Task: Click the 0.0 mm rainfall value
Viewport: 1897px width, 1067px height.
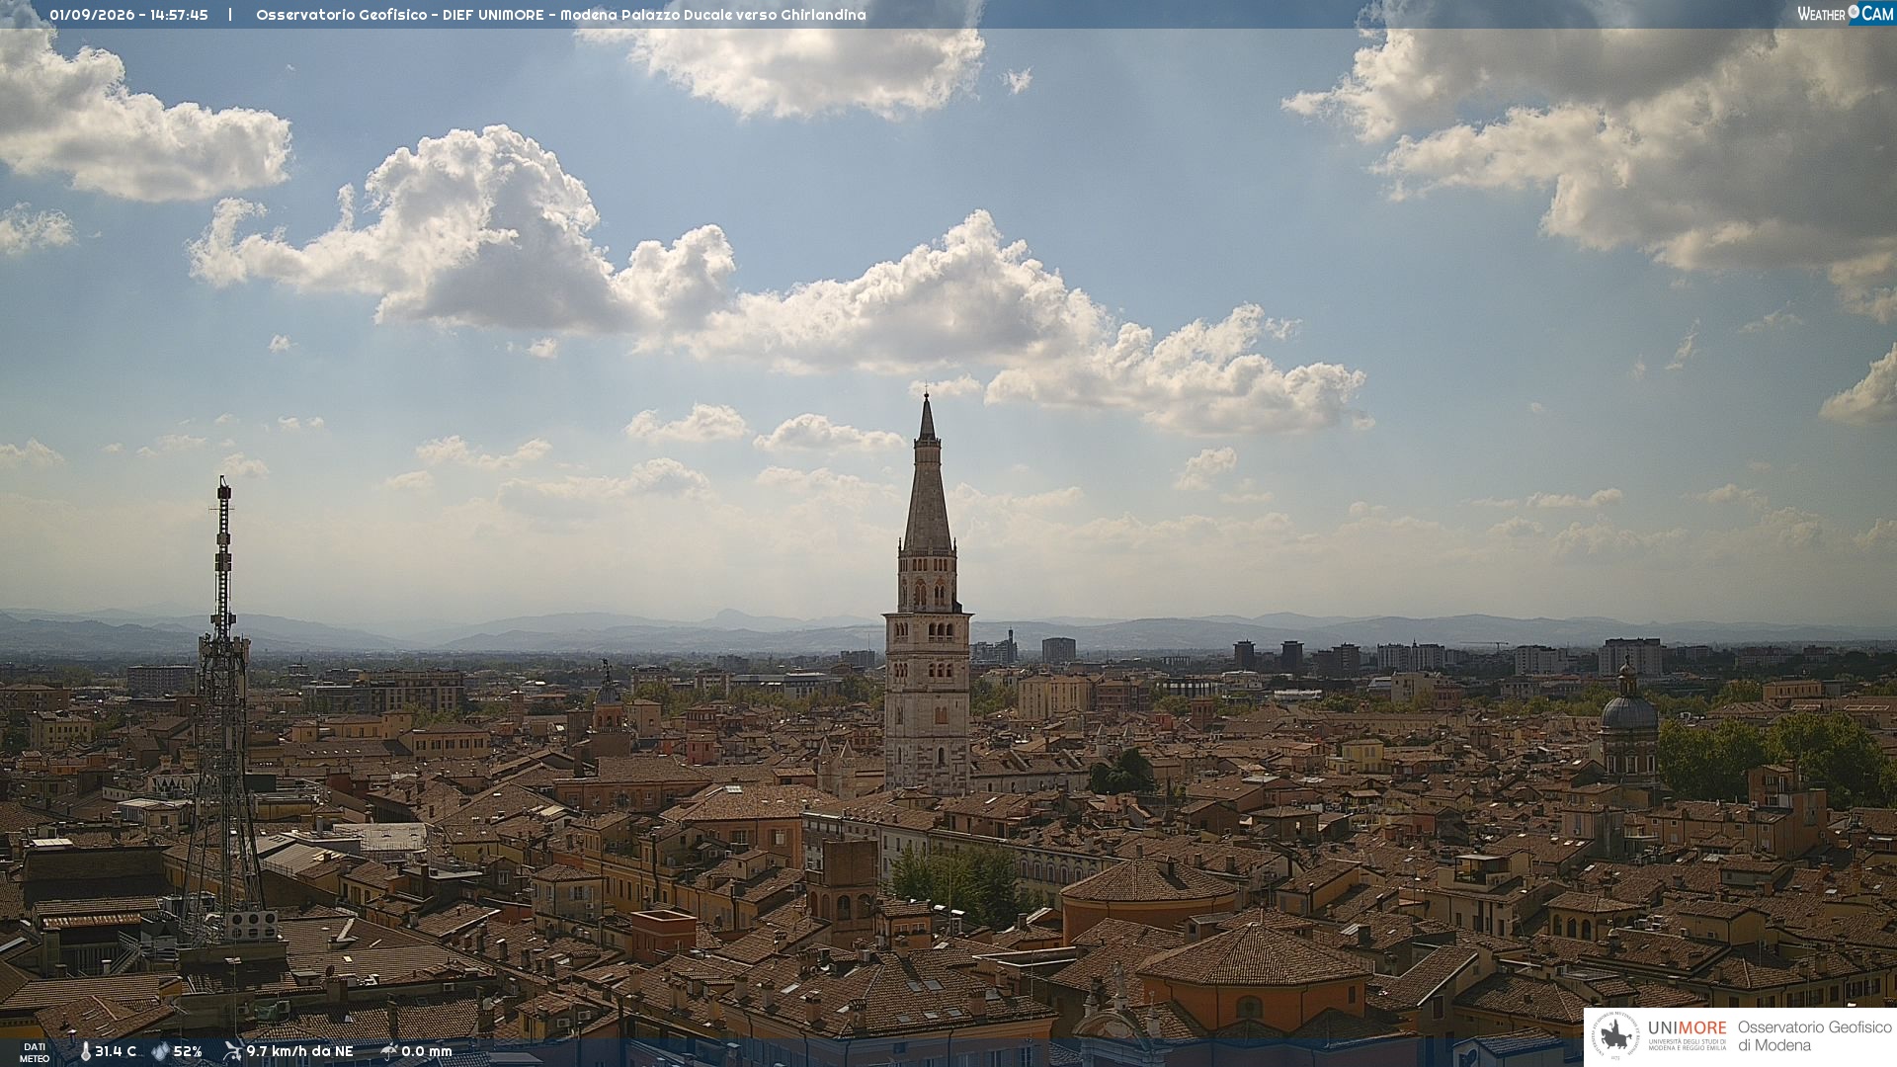Action: point(427,1051)
